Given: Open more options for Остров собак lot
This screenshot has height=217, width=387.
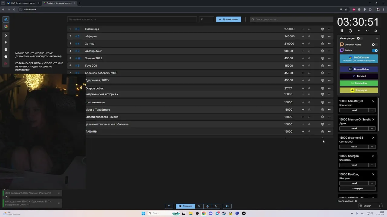Looking at the screenshot, I should click(329, 88).
